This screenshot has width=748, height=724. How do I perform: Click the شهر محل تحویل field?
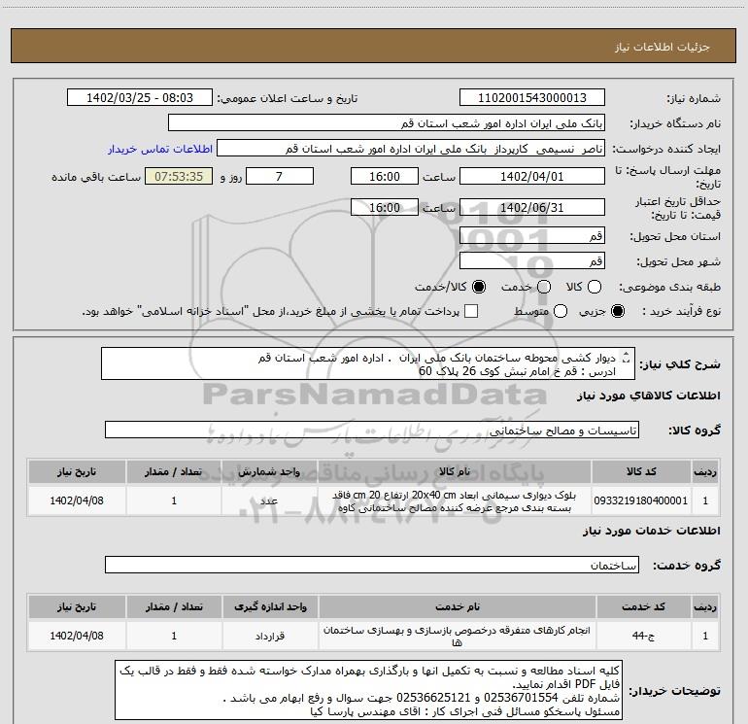532,261
